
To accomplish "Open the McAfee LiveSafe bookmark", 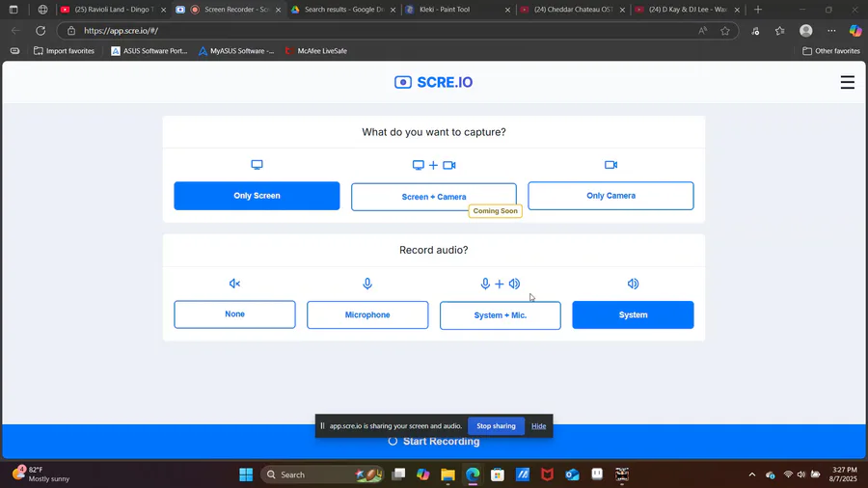I will pos(316,51).
